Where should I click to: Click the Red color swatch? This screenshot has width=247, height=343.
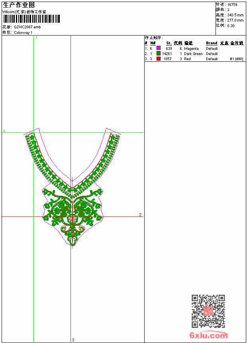click(x=159, y=58)
